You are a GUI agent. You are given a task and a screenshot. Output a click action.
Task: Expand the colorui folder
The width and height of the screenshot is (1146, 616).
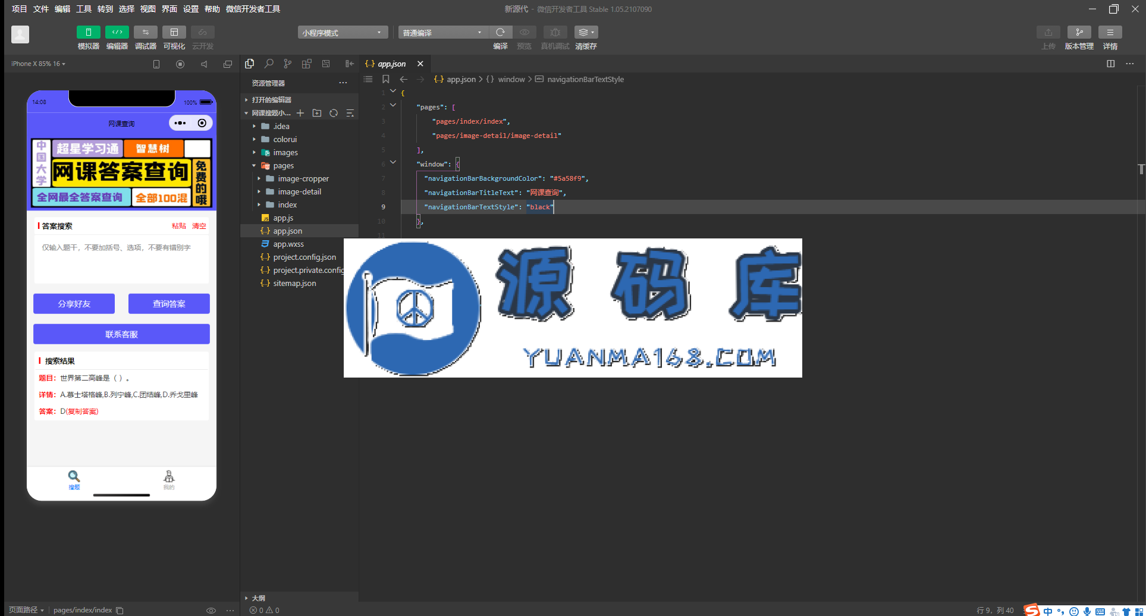click(300, 139)
